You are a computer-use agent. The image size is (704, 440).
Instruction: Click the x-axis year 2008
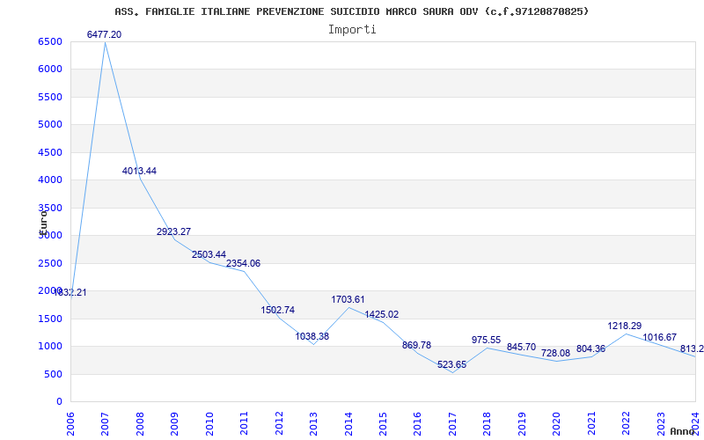(140, 423)
